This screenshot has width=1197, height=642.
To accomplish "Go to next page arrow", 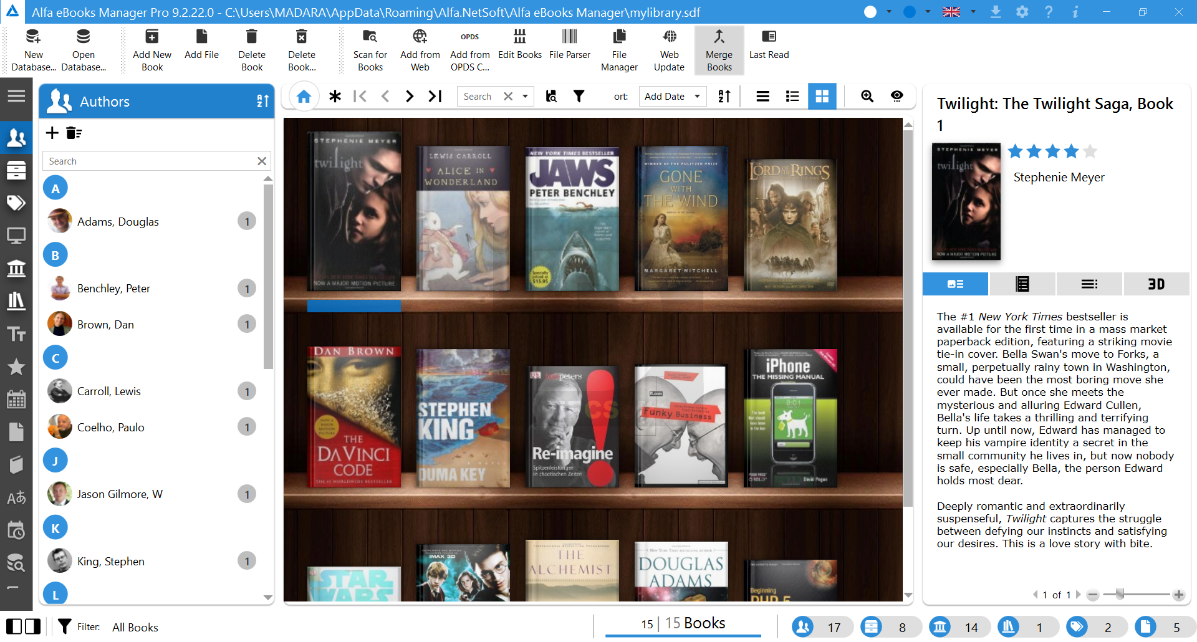I will tap(410, 96).
